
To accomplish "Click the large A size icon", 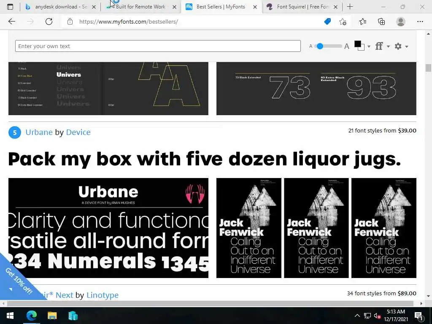I will point(347,46).
